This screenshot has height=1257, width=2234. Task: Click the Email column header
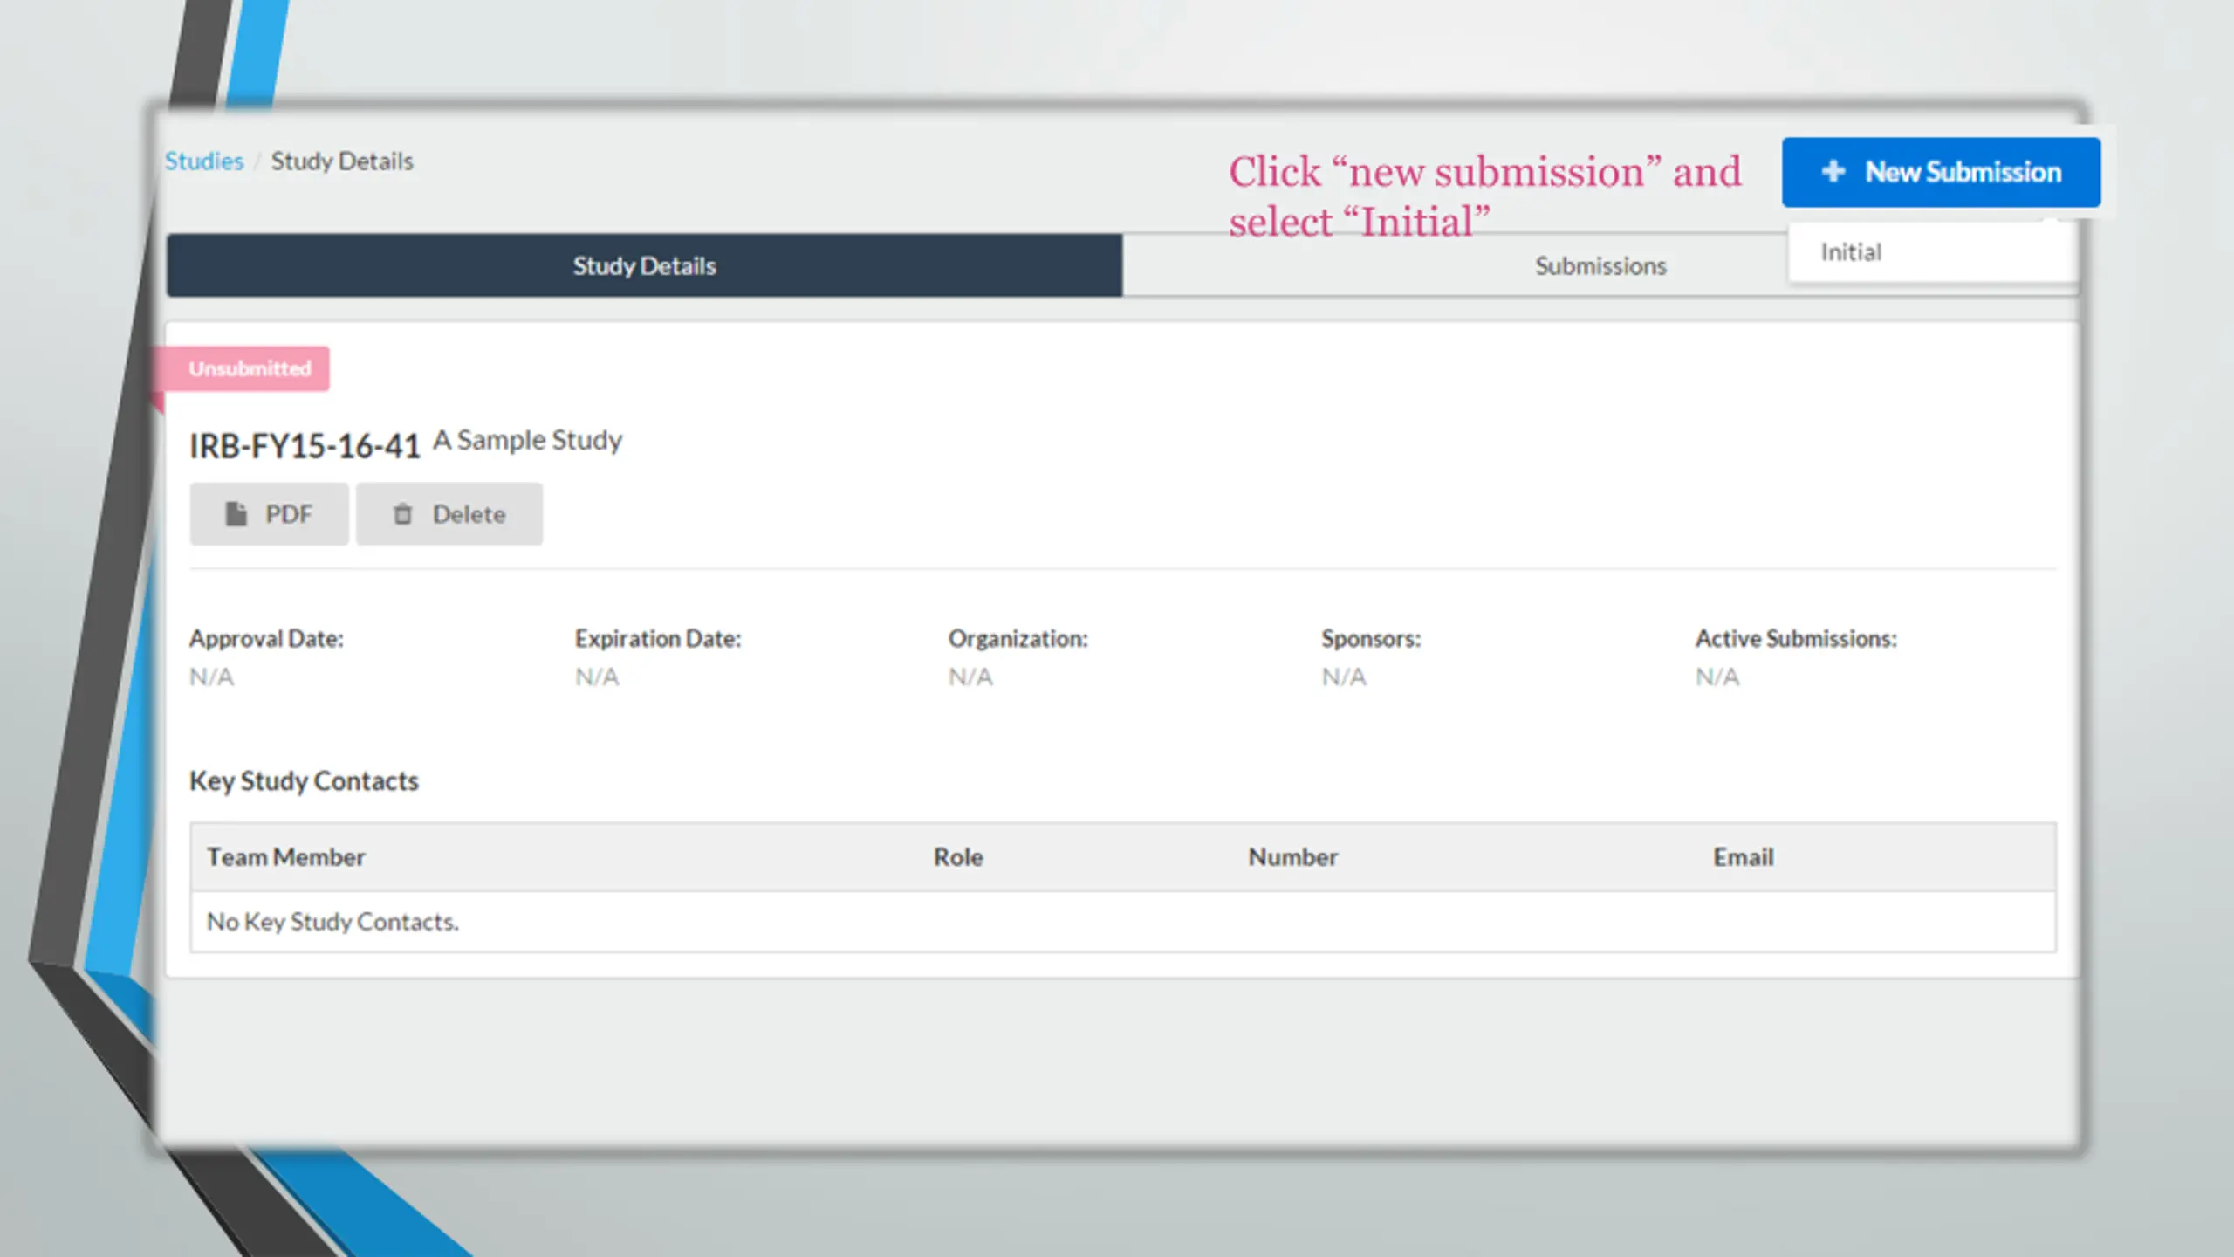point(1744,857)
